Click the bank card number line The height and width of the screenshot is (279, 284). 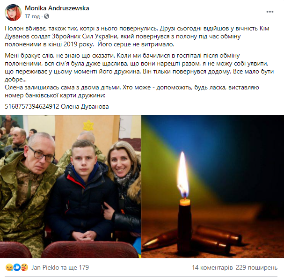(x=57, y=106)
